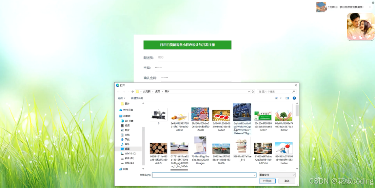Show the preview pane icon
The width and height of the screenshot is (375, 188).
pos(287,98)
